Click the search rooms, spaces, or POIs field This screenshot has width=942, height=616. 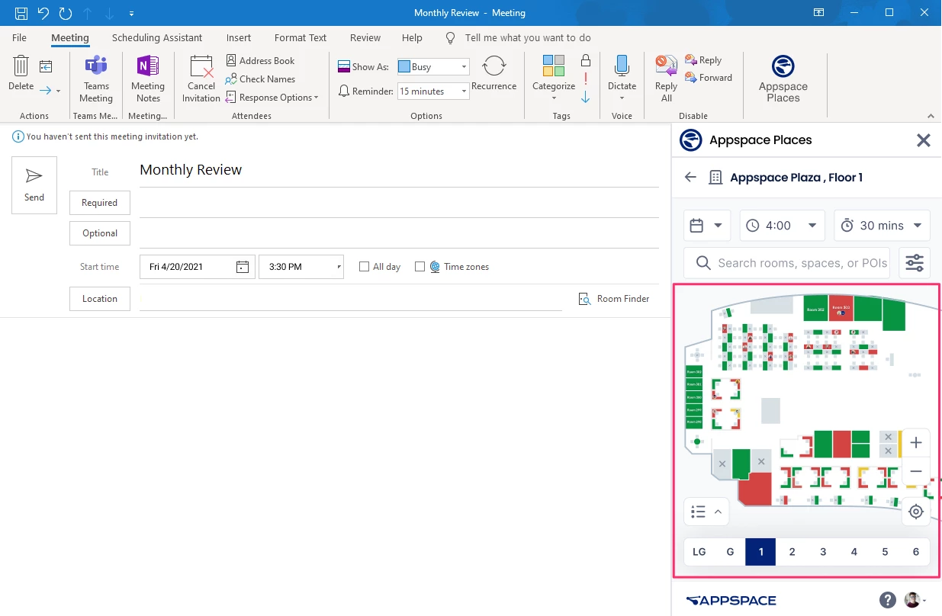(788, 263)
